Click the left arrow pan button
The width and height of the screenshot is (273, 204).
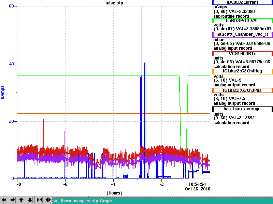click(x=4, y=200)
